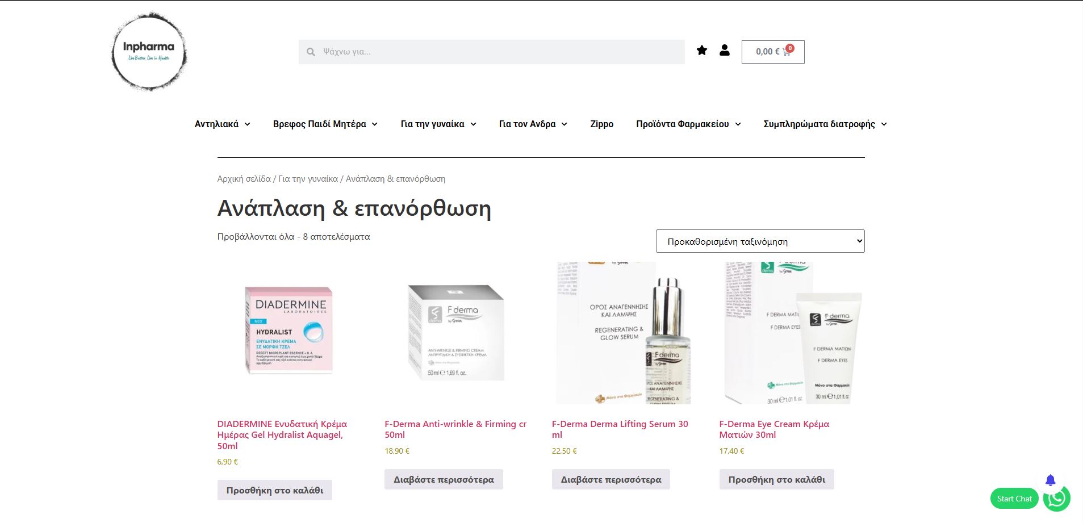Open DIADERMINE Ενυδατική Κρέμα product title
Image resolution: width=1083 pixels, height=523 pixels.
[282, 435]
